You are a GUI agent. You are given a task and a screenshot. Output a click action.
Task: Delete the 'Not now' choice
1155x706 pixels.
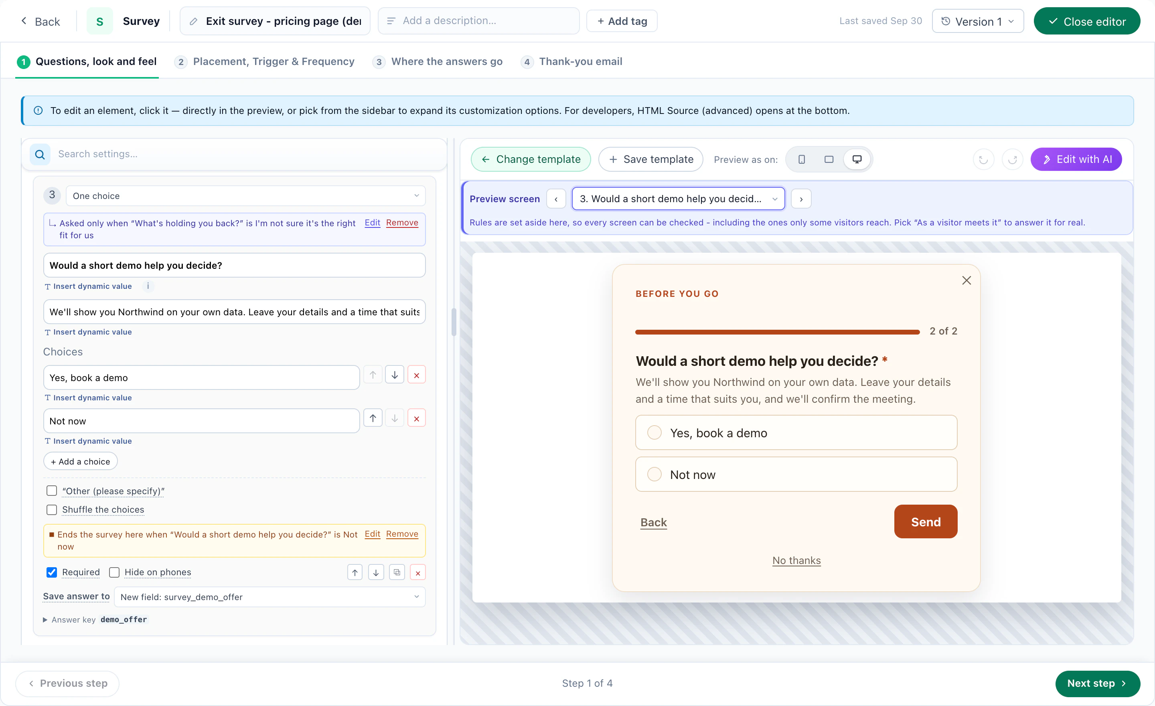[x=416, y=418]
